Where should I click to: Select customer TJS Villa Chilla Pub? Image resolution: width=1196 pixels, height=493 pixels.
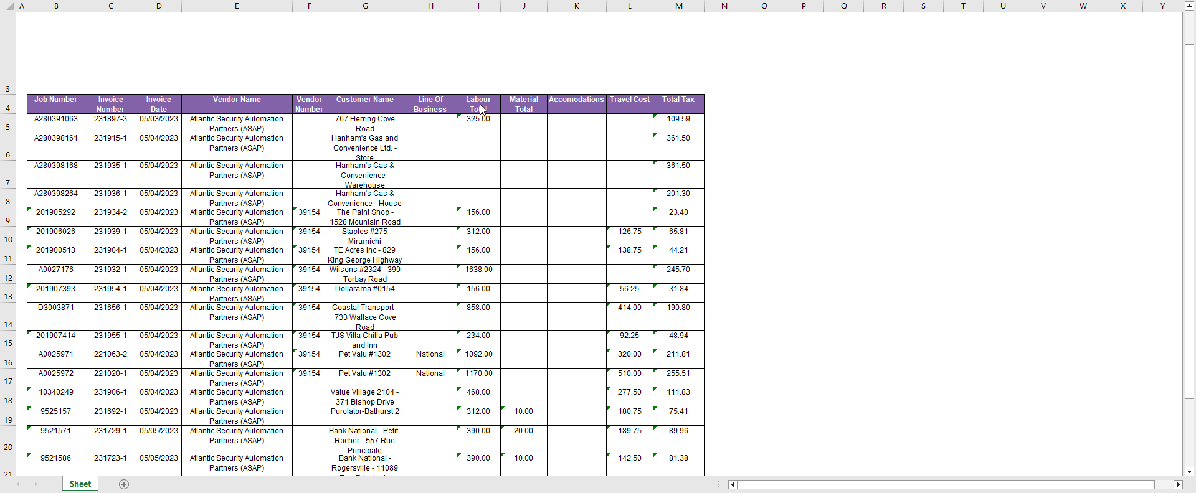(x=365, y=340)
